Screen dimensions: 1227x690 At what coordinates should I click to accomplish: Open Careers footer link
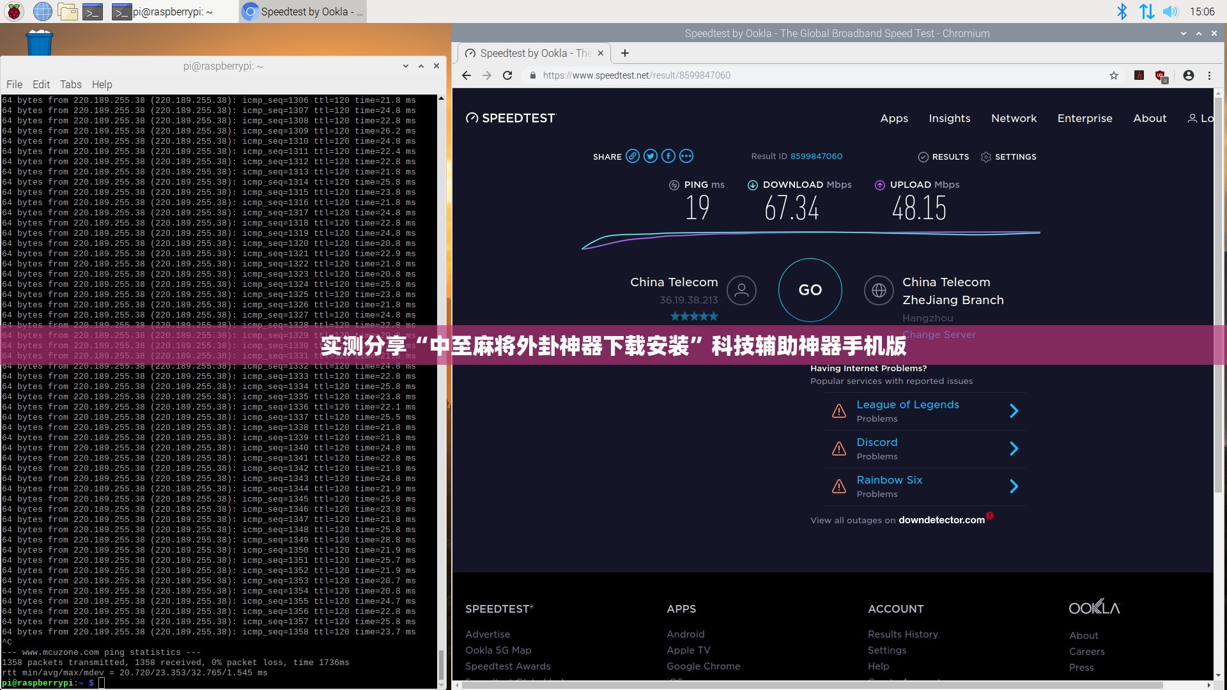(1087, 652)
